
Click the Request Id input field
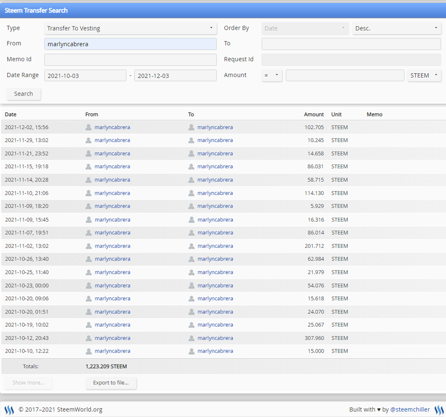(351, 60)
